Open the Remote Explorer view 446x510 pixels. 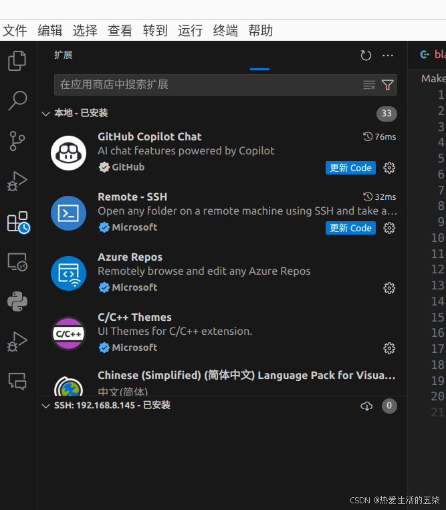point(17,262)
